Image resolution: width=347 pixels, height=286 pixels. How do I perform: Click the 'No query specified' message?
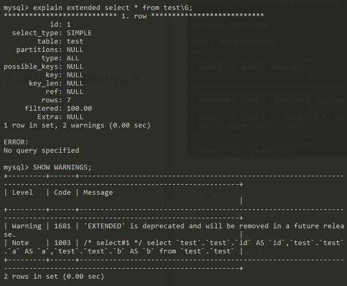[41, 150]
